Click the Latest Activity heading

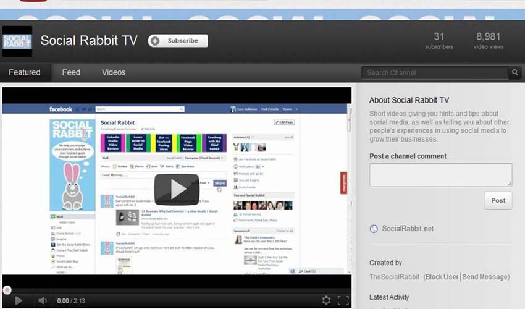point(388,297)
